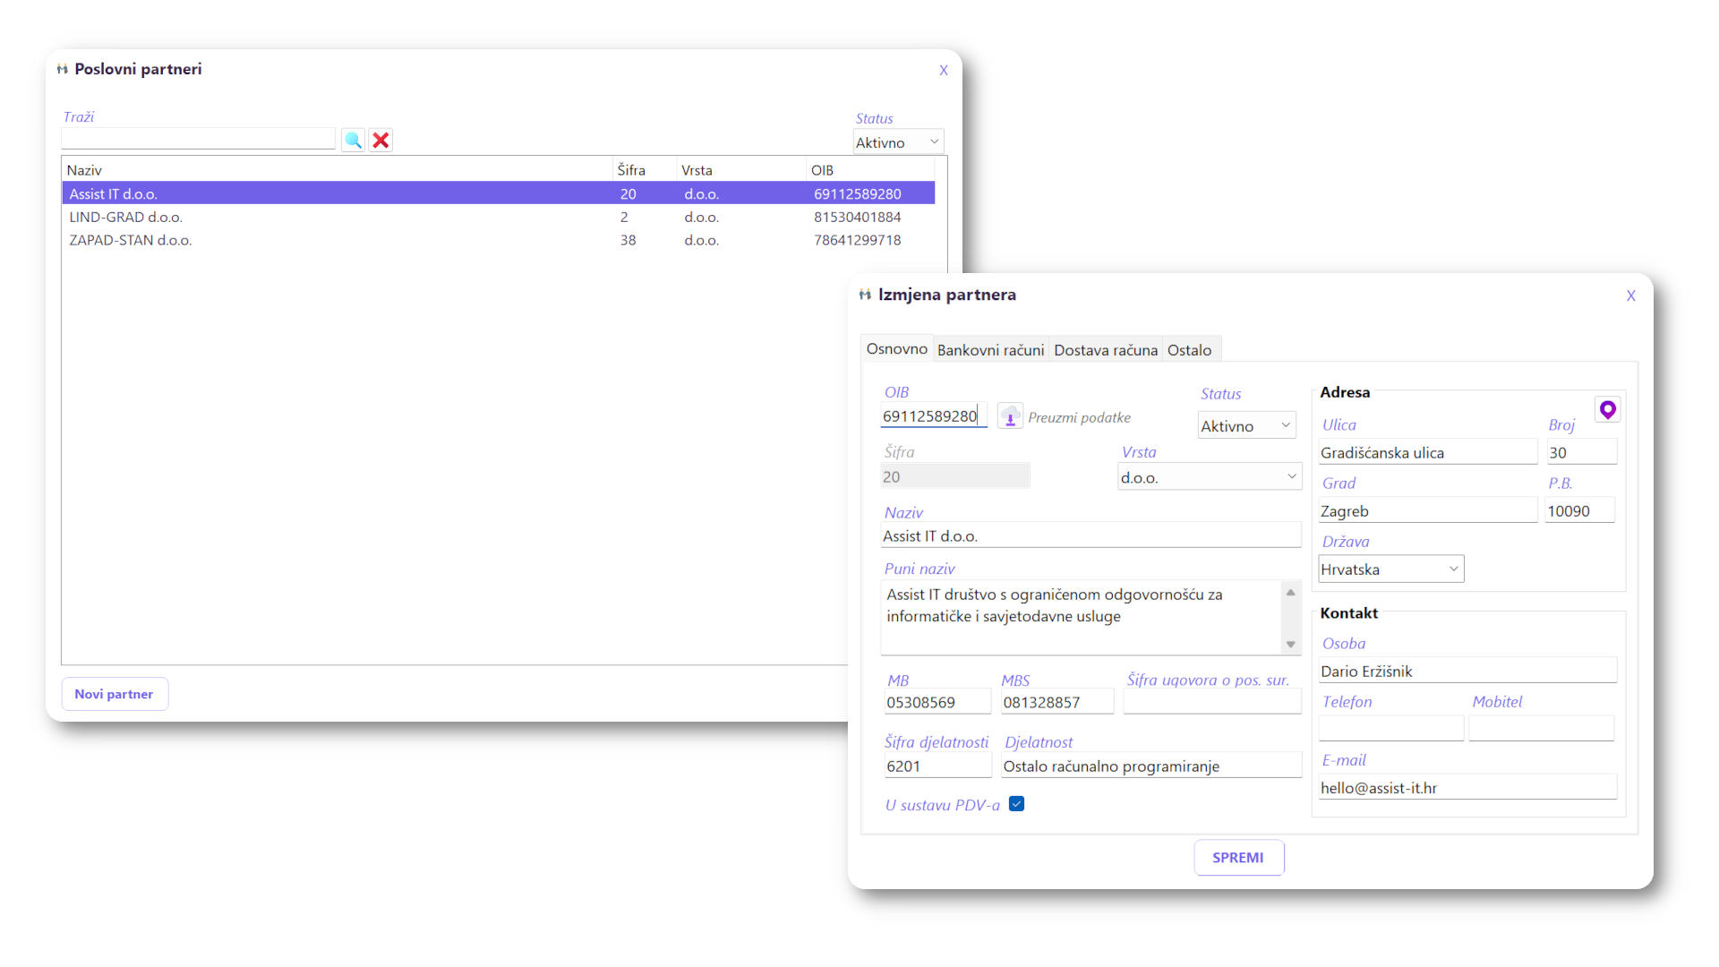Switch to the Bankovni računi tab
Screen dimensions: 1719x967
(990, 350)
